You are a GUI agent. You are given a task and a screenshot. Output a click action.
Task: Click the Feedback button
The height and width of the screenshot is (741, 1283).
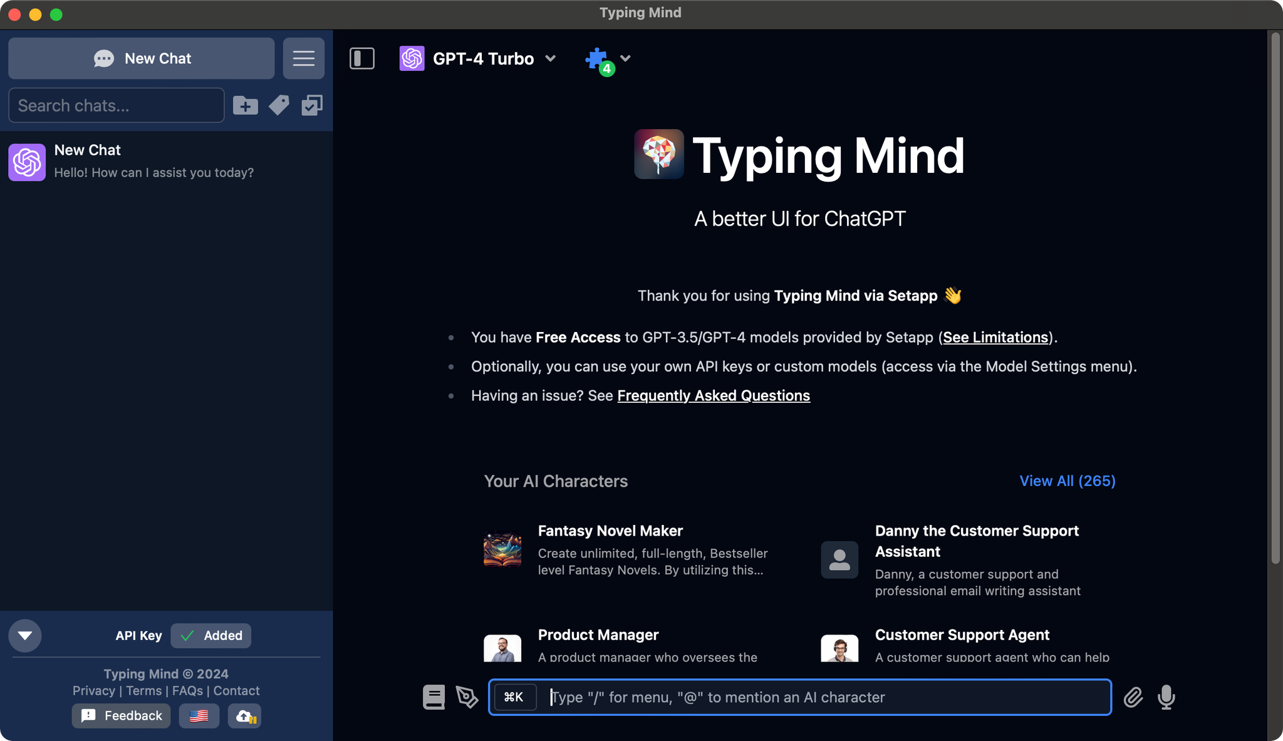pos(121,715)
